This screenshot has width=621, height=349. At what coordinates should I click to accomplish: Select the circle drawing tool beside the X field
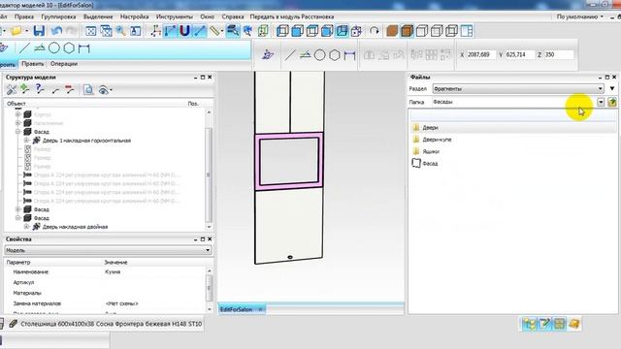coord(319,55)
